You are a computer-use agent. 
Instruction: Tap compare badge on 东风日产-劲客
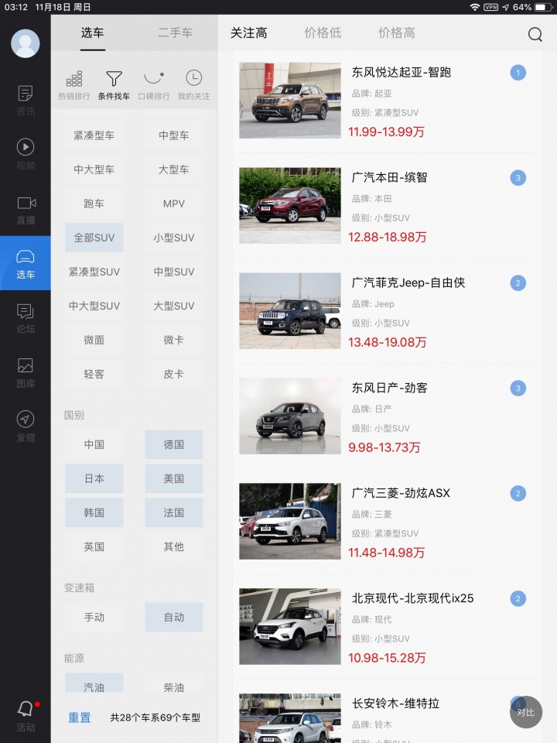pyautogui.click(x=518, y=388)
